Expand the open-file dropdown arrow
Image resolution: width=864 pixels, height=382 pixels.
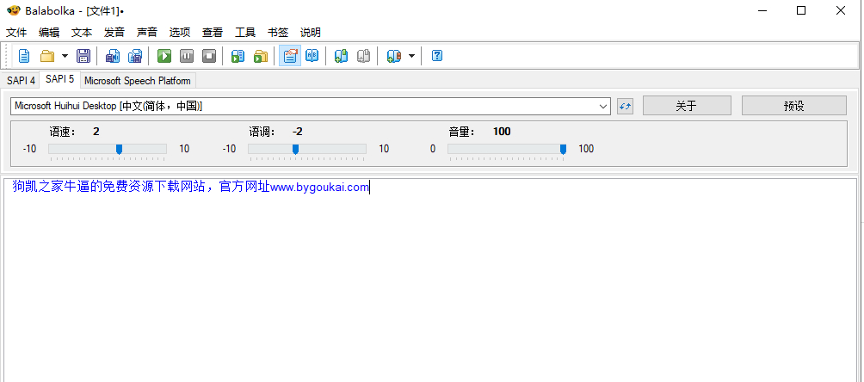pyautogui.click(x=65, y=56)
